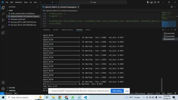Go forward with the navigation arrow
The image size is (178, 100).
pyautogui.click(x=56, y=2)
